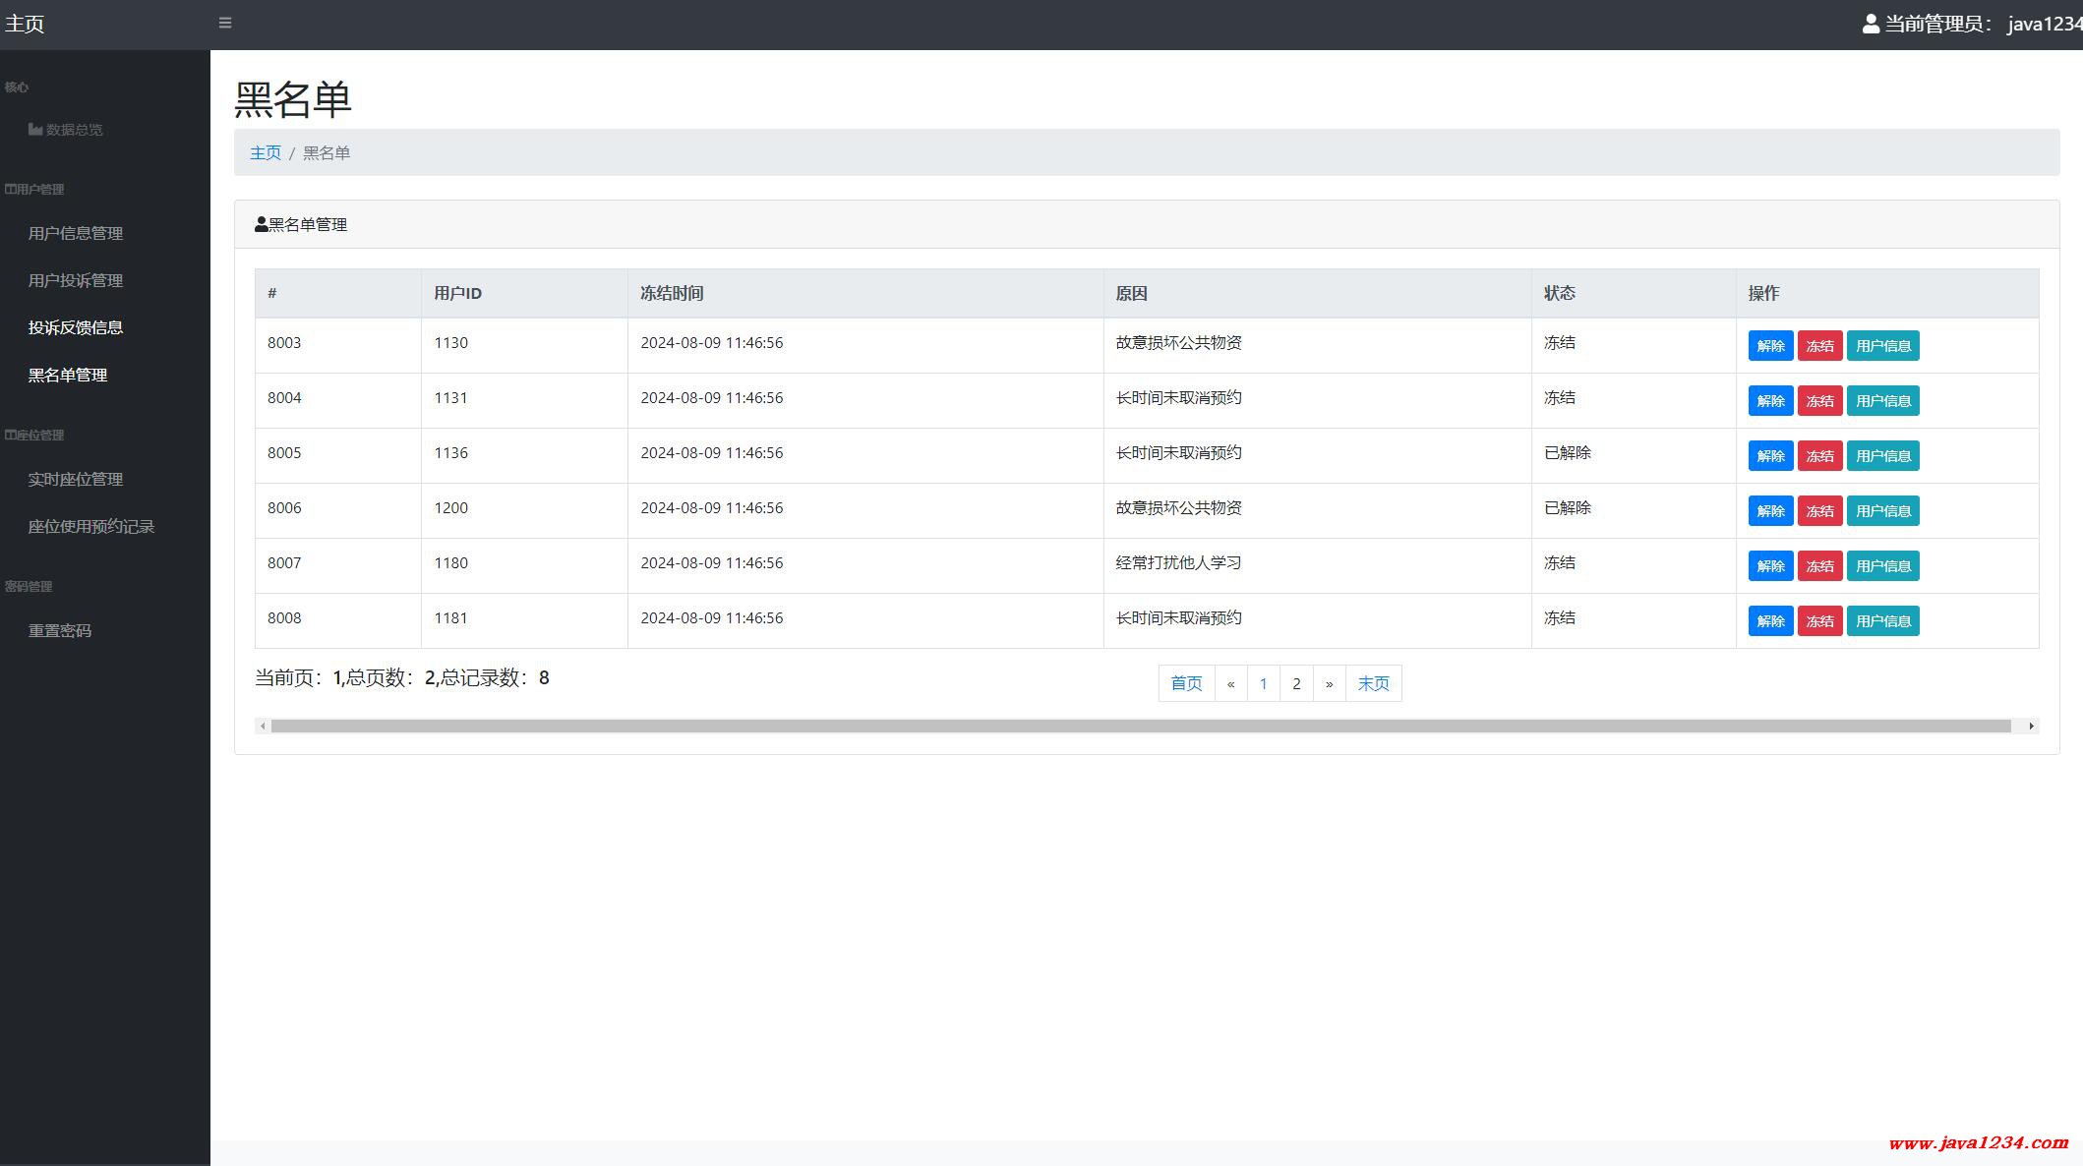The width and height of the screenshot is (2083, 1166).
Task: Click 用户信息 button for record 8007
Action: pos(1882,566)
